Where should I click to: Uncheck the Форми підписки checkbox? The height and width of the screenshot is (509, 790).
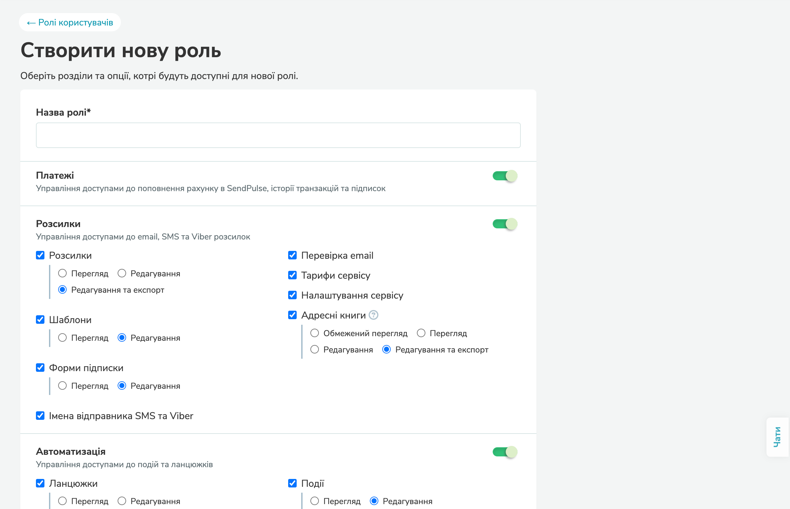coord(40,368)
